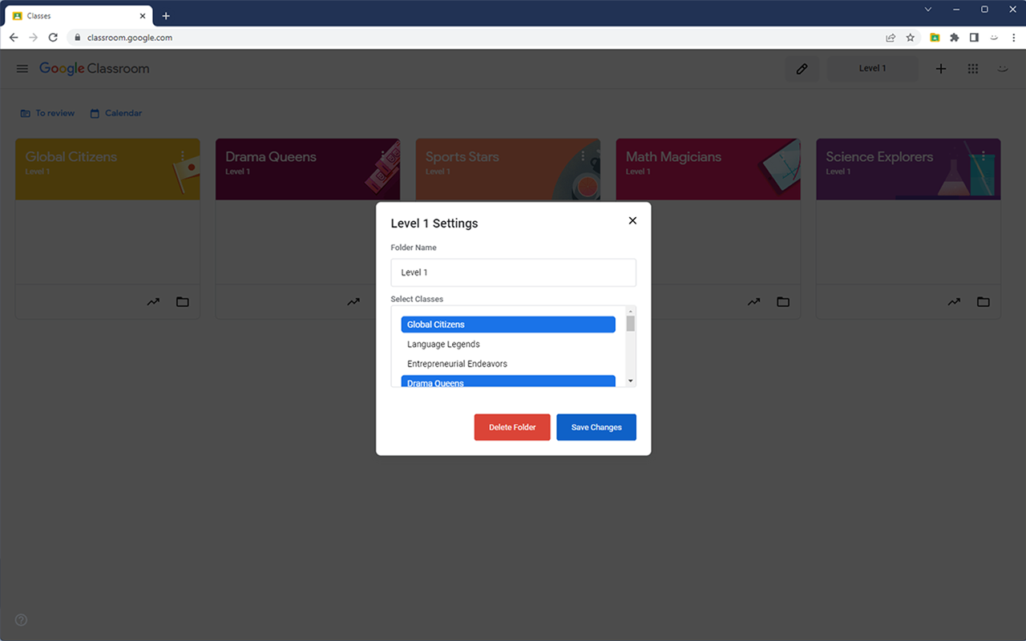Click the plus create or join icon

point(941,69)
